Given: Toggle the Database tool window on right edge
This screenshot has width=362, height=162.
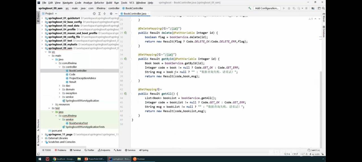Looking at the screenshot, I should click(x=324, y=32).
